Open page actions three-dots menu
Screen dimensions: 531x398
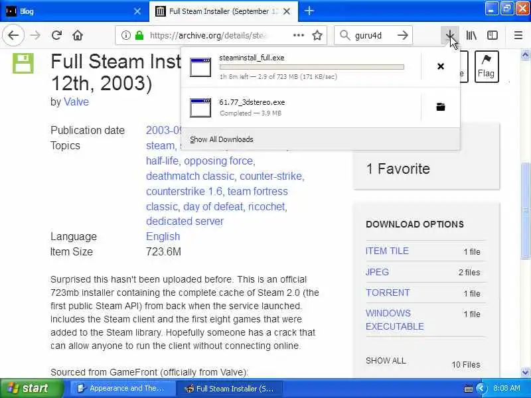(x=298, y=35)
